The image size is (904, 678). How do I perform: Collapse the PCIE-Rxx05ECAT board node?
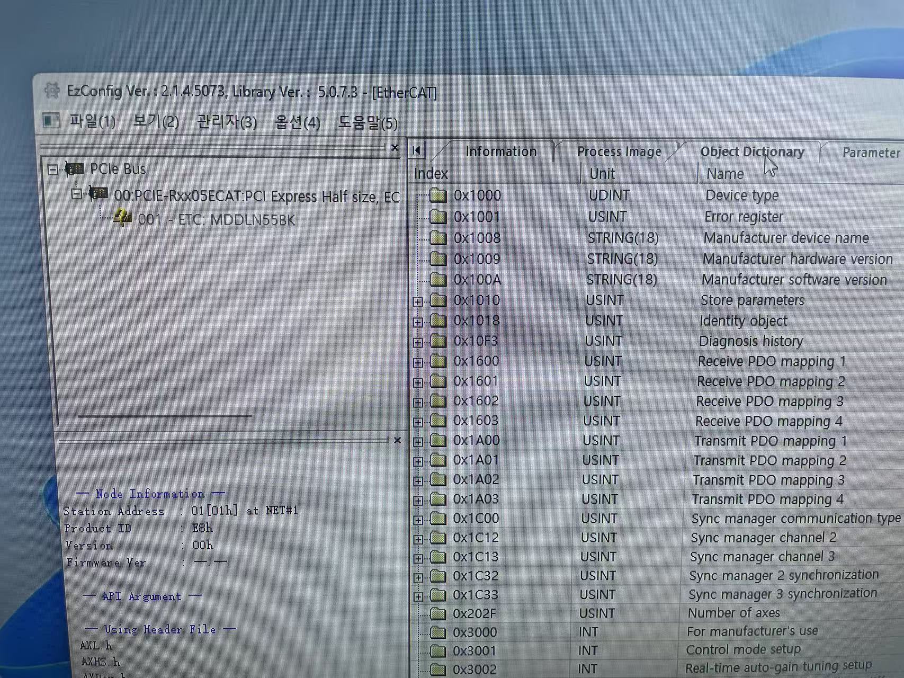[x=76, y=194]
